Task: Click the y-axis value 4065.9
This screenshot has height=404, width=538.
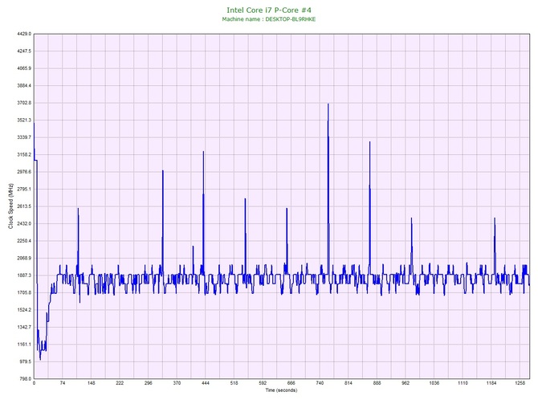Action: point(24,68)
